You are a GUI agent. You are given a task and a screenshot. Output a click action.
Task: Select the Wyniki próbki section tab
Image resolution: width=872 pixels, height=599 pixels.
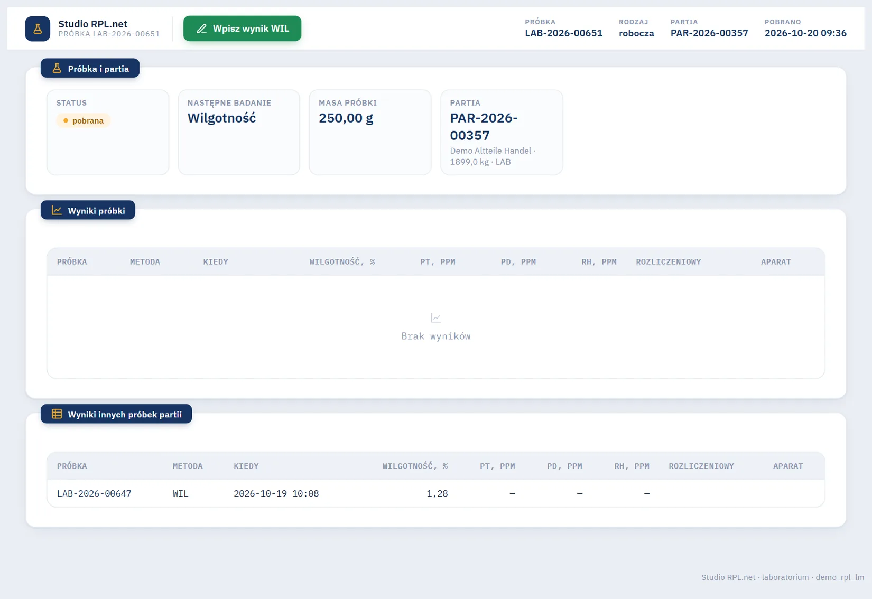coord(88,210)
